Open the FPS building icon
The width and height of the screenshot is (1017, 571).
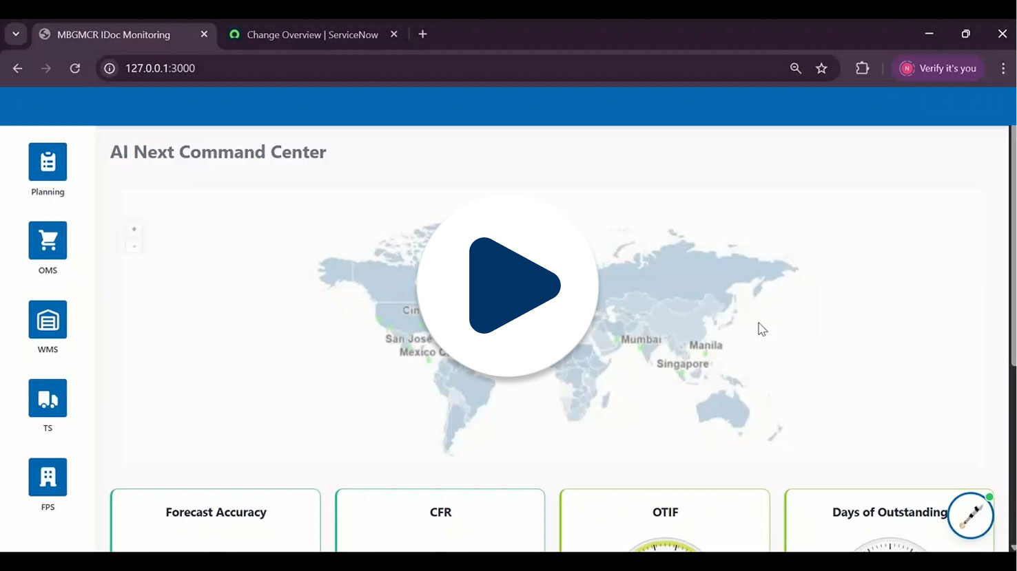pyautogui.click(x=48, y=477)
